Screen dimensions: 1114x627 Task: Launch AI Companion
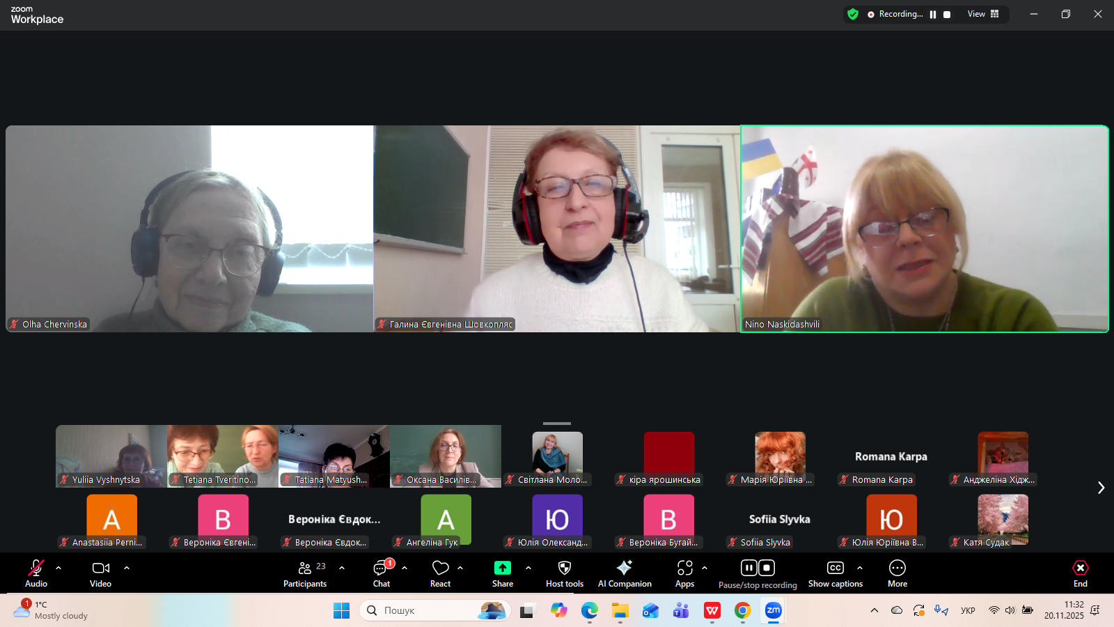[x=625, y=573]
